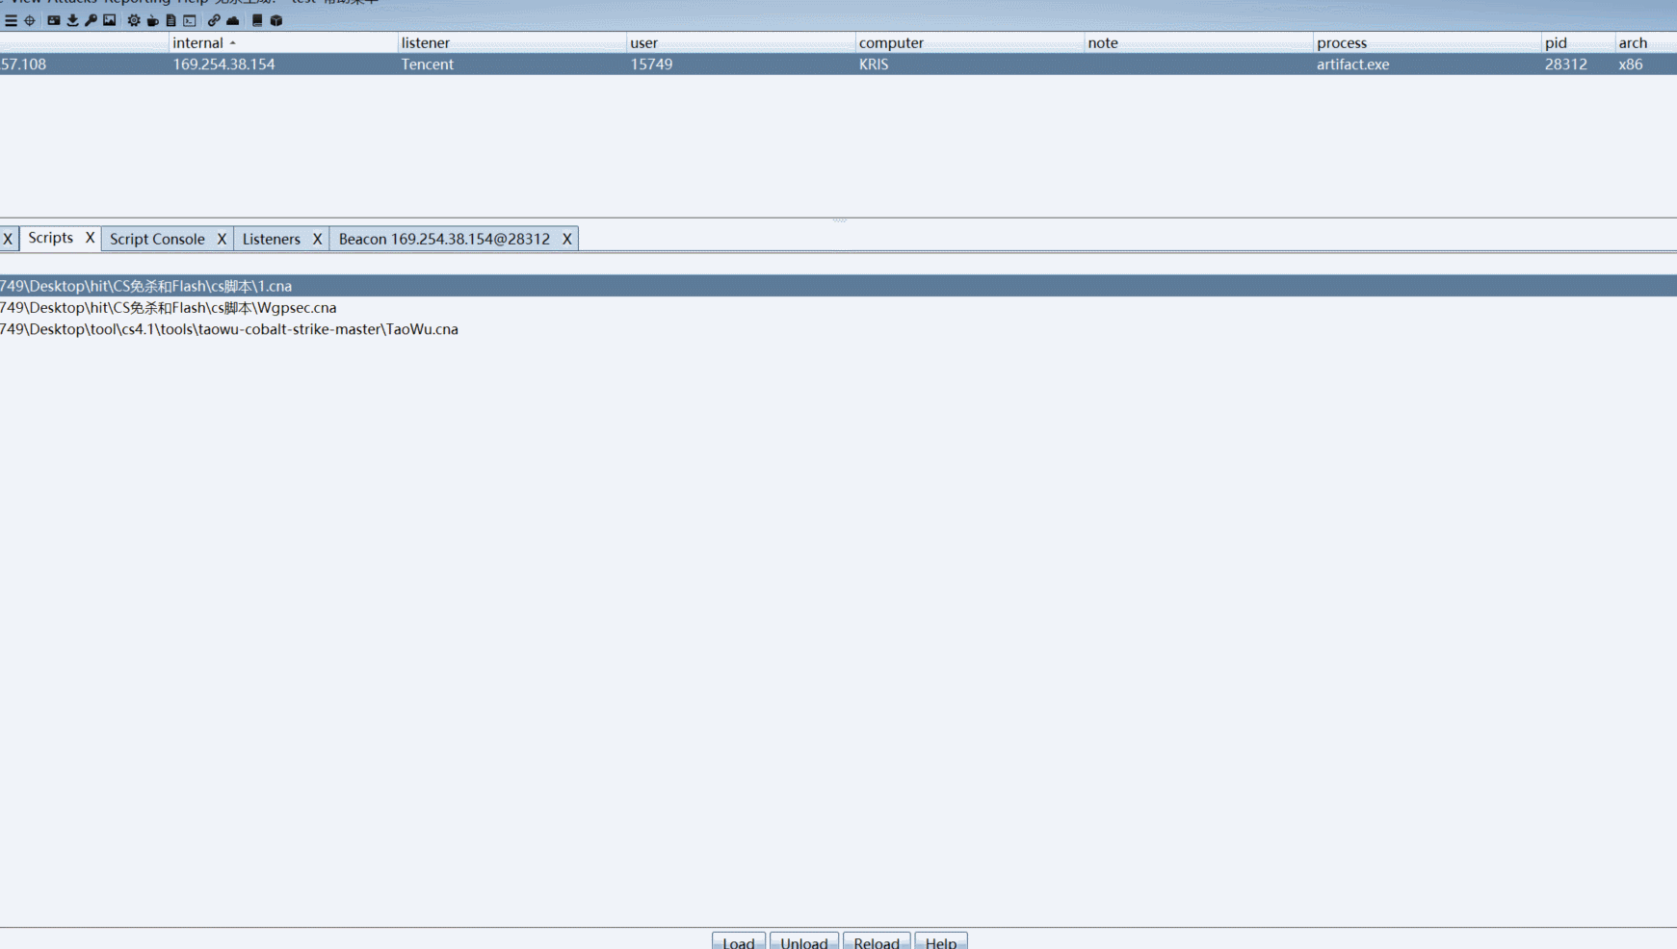Select the TaoWu.cna script row
This screenshot has width=1677, height=949.
pos(229,329)
